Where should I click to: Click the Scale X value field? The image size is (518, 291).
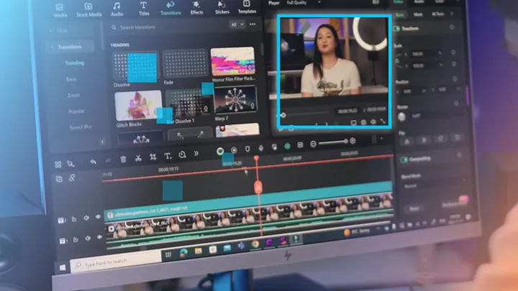(424, 53)
